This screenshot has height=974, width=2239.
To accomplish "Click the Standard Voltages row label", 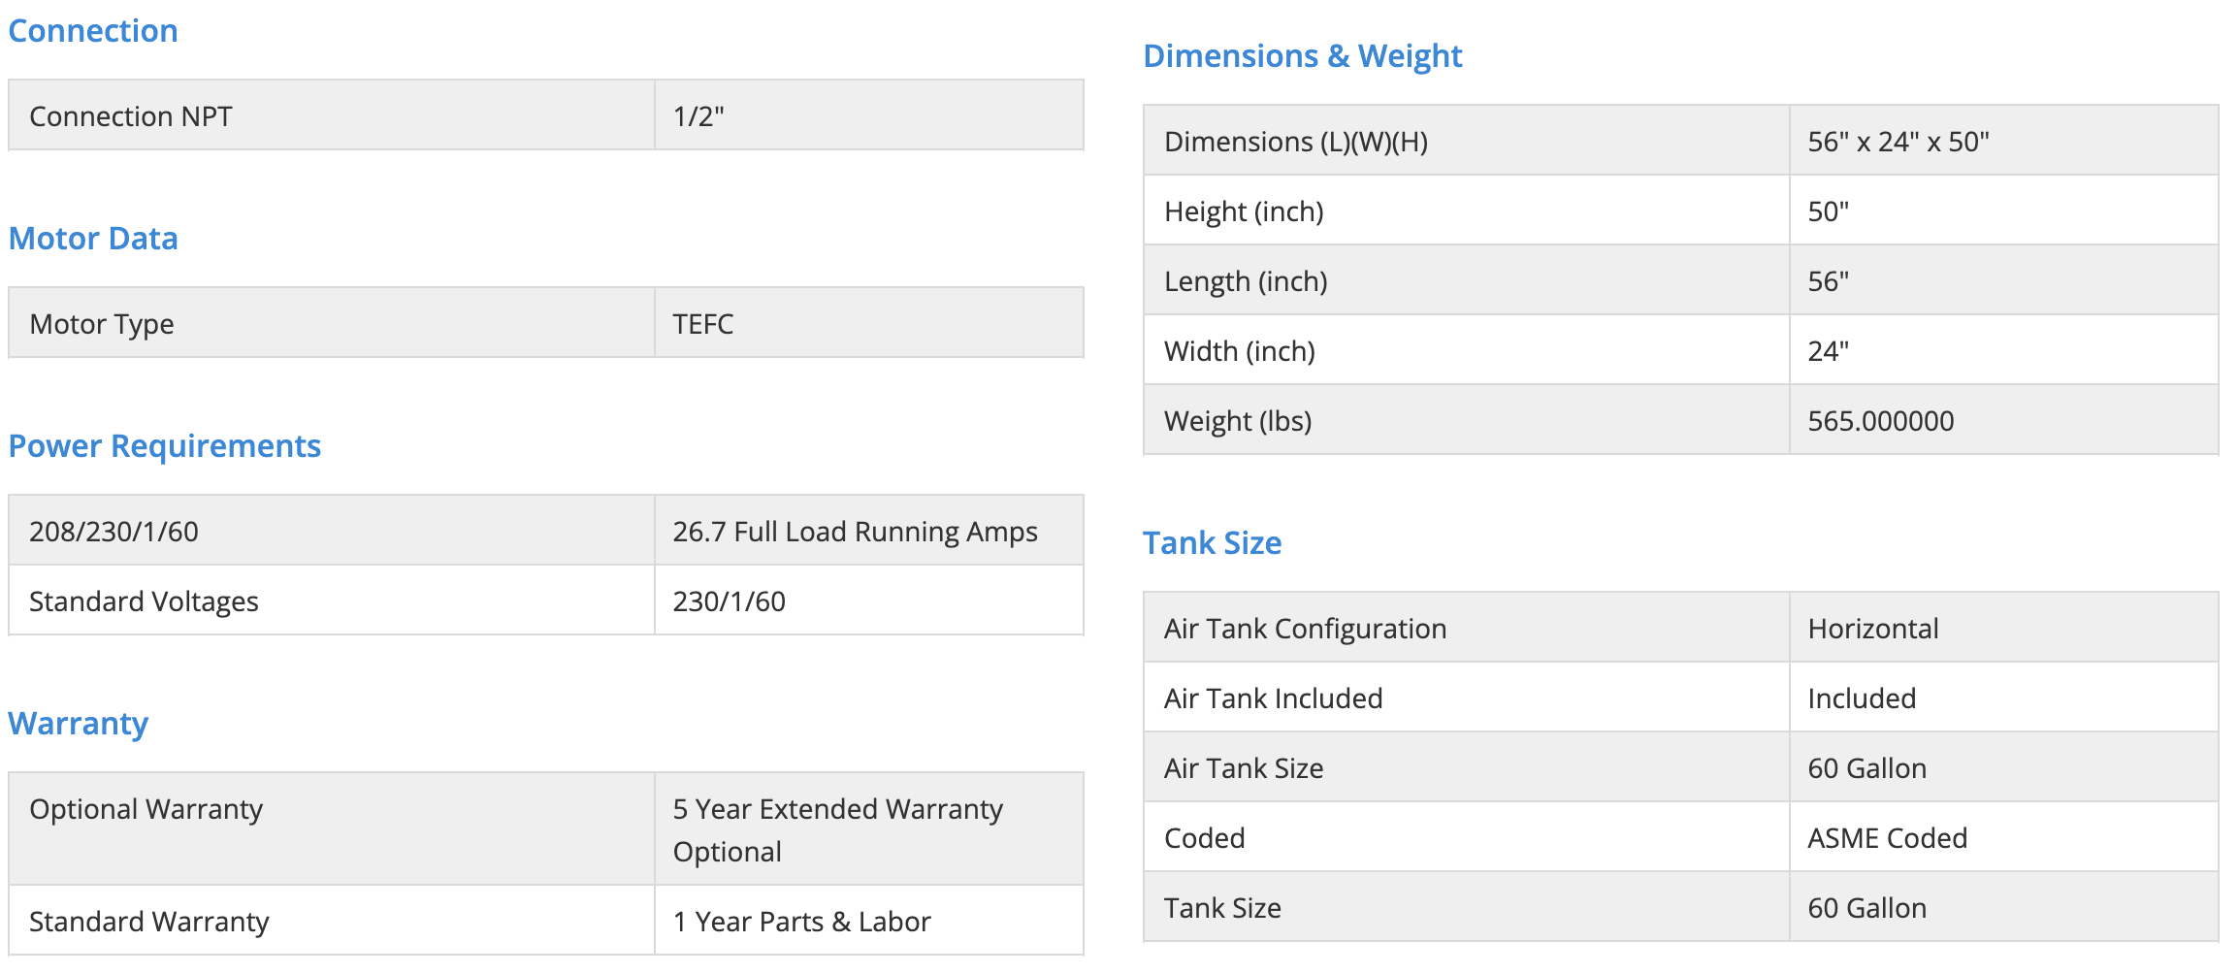I will click(x=144, y=601).
